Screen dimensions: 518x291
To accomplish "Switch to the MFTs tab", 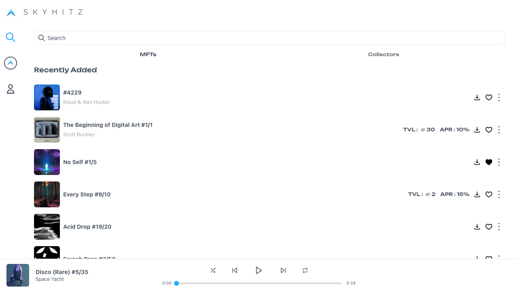I will [x=148, y=54].
